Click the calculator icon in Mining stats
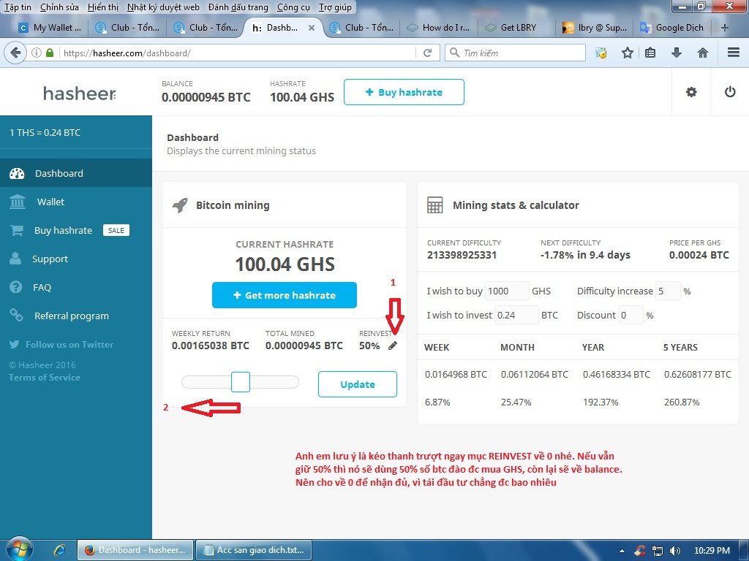Image resolution: width=749 pixels, height=561 pixels. pyautogui.click(x=434, y=205)
